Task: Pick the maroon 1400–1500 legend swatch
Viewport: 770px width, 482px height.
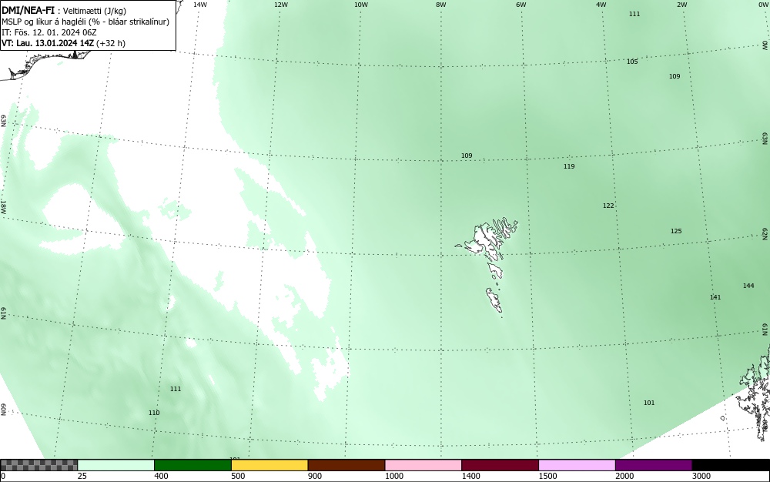Action: coord(500,465)
